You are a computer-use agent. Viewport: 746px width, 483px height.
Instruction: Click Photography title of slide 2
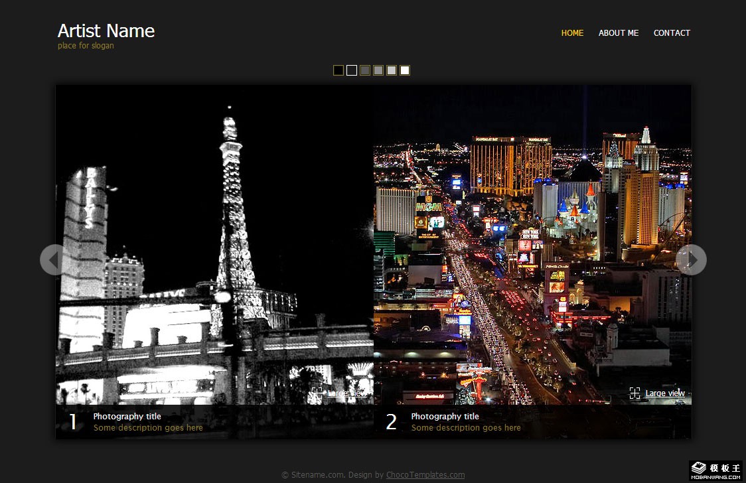pyautogui.click(x=445, y=417)
